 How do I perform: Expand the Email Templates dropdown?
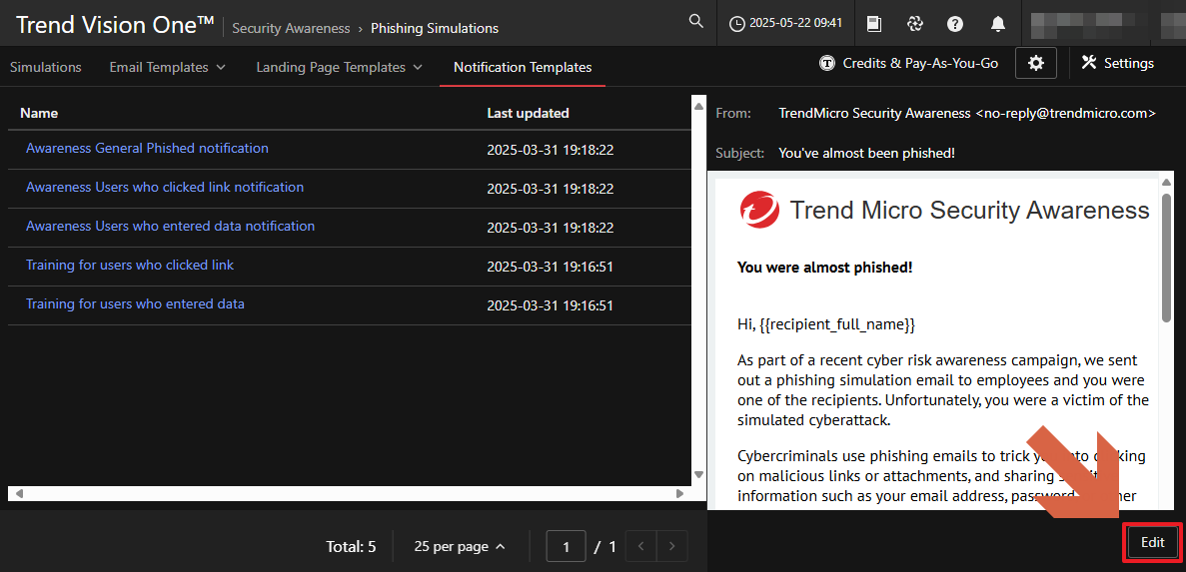click(167, 67)
